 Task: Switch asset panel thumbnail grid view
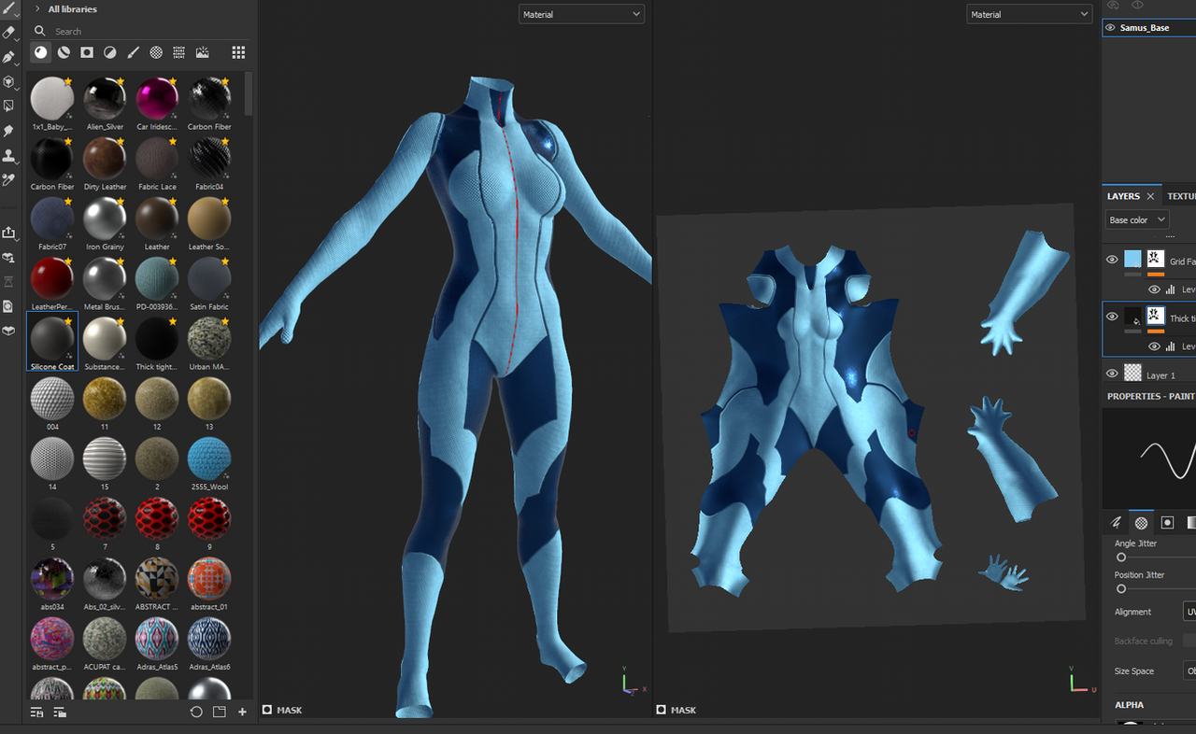click(x=238, y=53)
